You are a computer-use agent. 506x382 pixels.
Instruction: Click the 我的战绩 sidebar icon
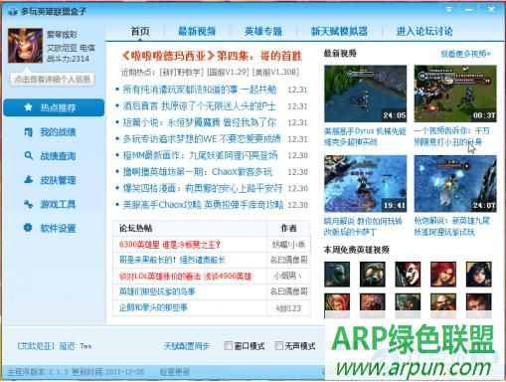pyautogui.click(x=29, y=132)
